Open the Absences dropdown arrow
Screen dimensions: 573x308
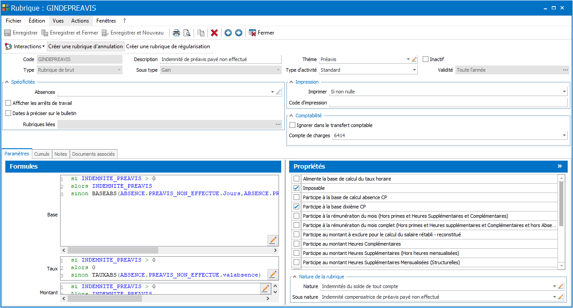(x=272, y=92)
